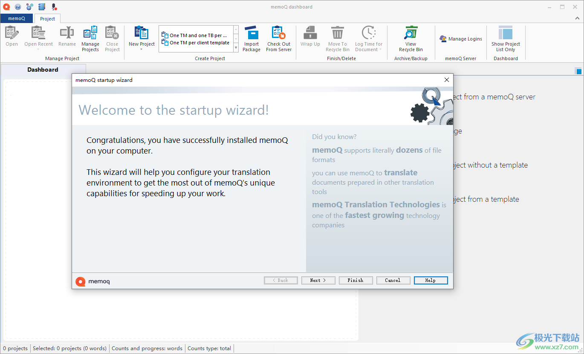
Task: Click Next in the startup wizard
Action: click(x=318, y=280)
